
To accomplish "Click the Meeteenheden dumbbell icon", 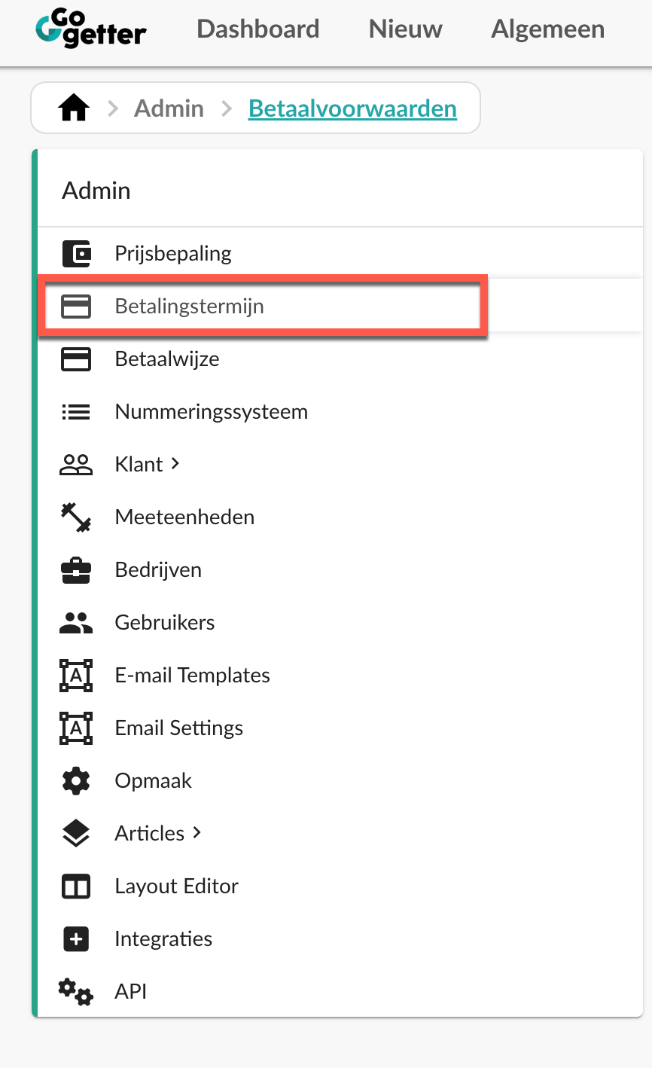I will (x=76, y=517).
